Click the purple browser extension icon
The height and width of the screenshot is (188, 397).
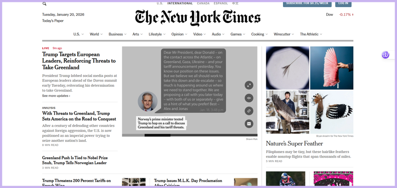click(385, 55)
